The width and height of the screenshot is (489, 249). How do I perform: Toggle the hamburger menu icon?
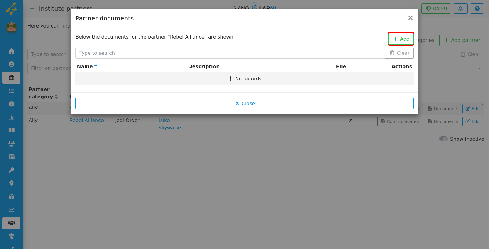click(x=32, y=9)
